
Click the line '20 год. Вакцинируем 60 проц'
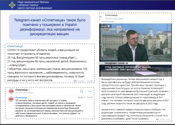[42, 58]
